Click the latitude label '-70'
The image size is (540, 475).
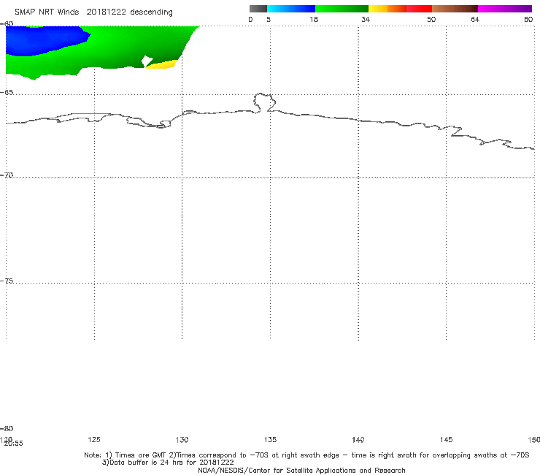tap(7, 175)
